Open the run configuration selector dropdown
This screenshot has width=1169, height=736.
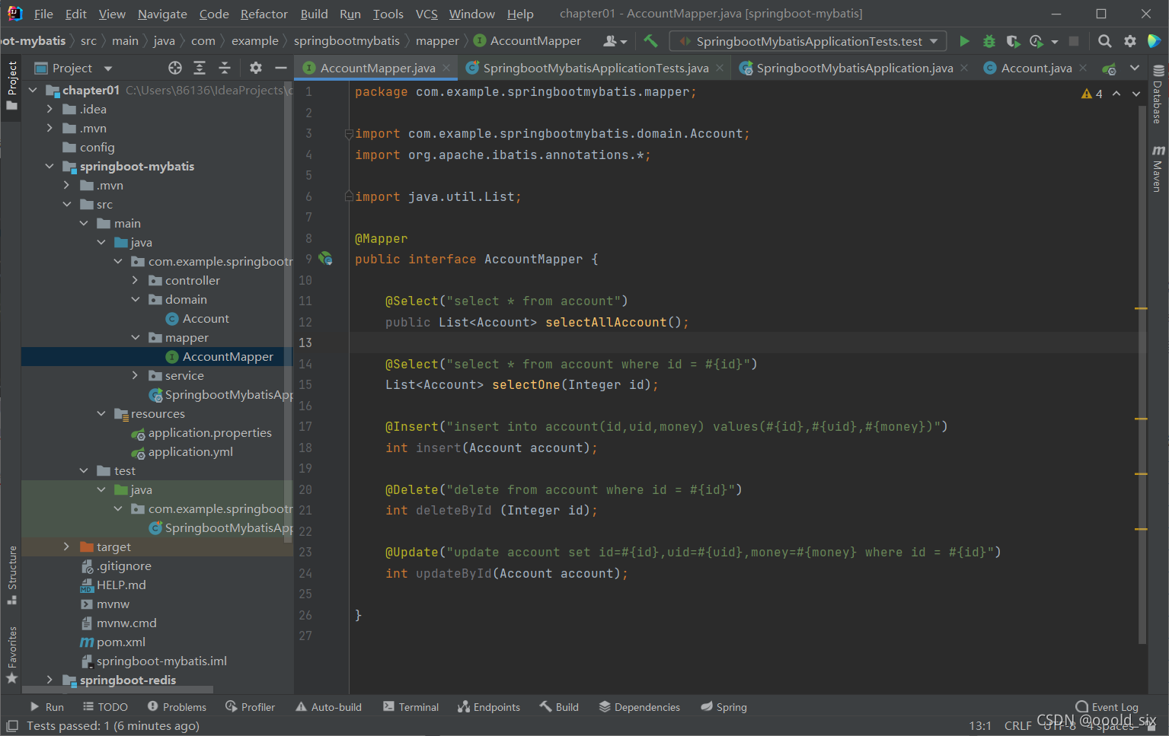[808, 41]
